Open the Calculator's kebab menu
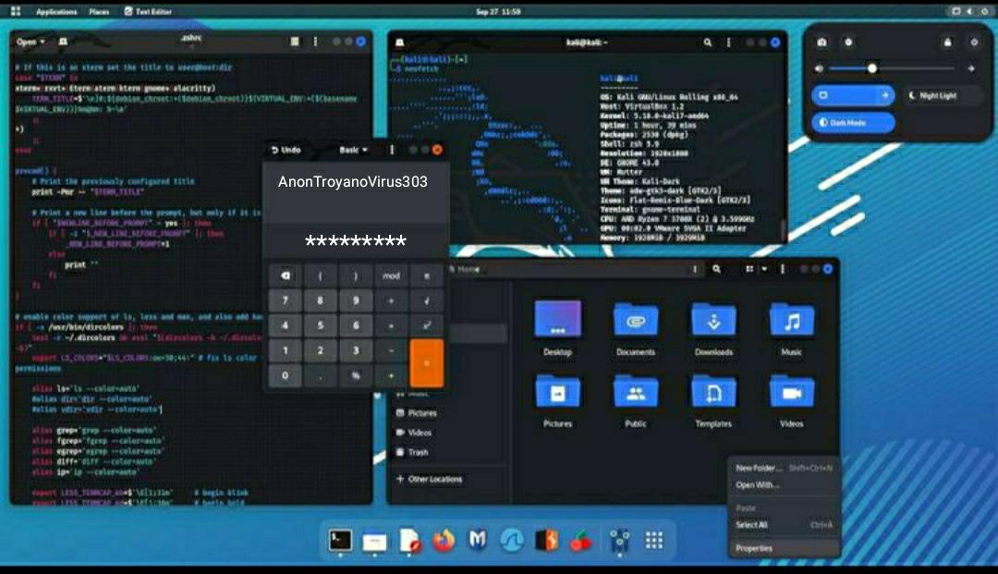998x574 pixels. (x=392, y=150)
